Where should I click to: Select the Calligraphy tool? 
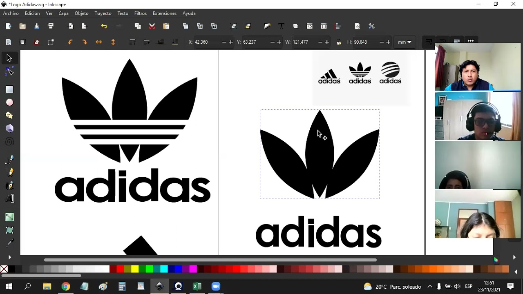coord(10,186)
